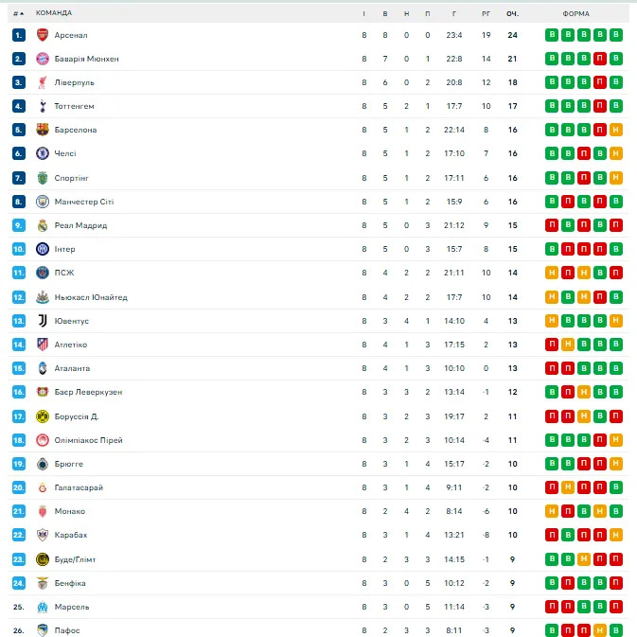Click the orange Н badge in Barcelona's form
The width and height of the screenshot is (637, 637).
[616, 130]
